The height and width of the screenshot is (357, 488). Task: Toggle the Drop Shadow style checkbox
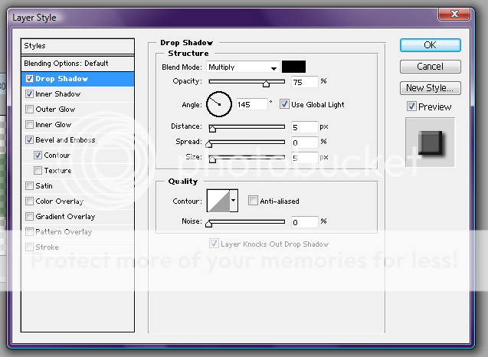pos(30,79)
